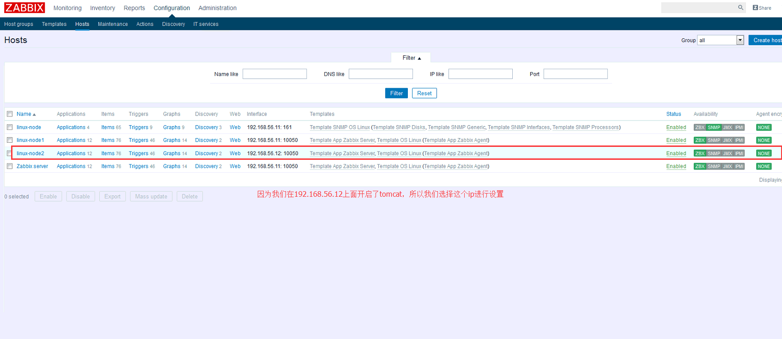Click the Export button

112,196
